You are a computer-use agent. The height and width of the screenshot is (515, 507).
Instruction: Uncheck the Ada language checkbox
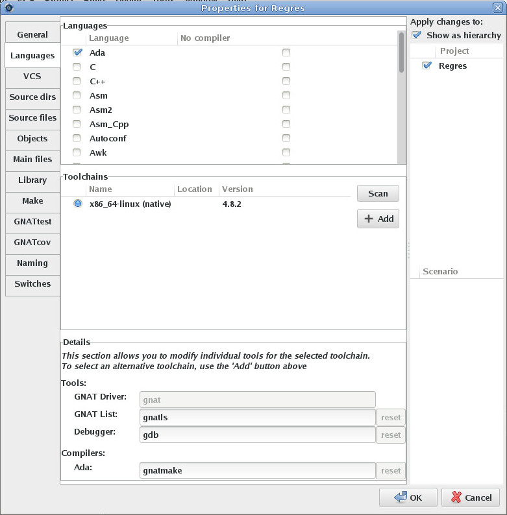(x=77, y=53)
